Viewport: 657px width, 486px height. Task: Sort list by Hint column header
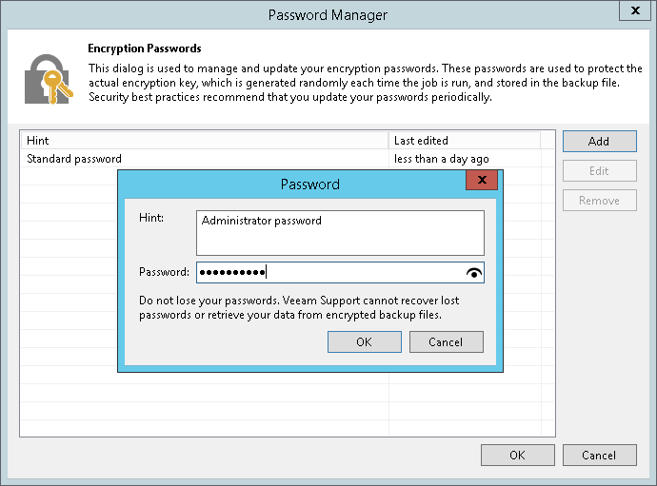point(205,141)
